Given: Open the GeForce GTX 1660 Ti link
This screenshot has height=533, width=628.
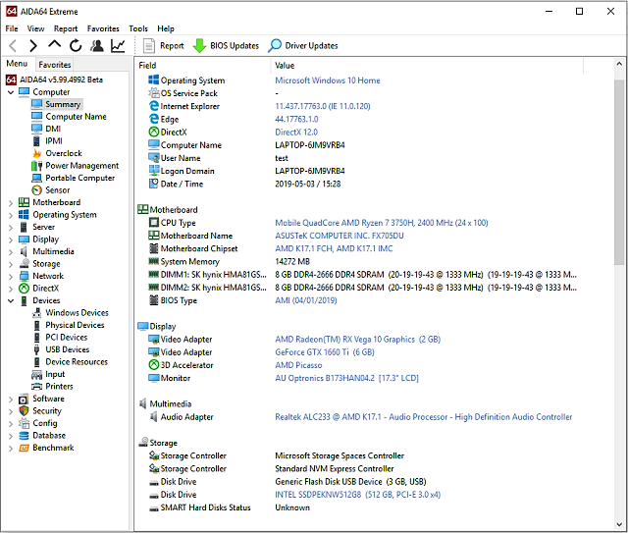Looking at the screenshot, I should 325,352.
